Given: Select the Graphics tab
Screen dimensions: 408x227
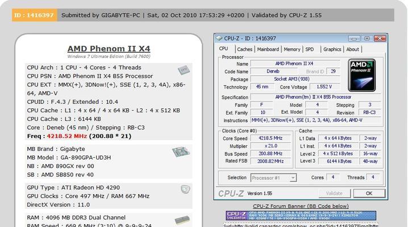Looking at the screenshot, I should tap(332, 49).
